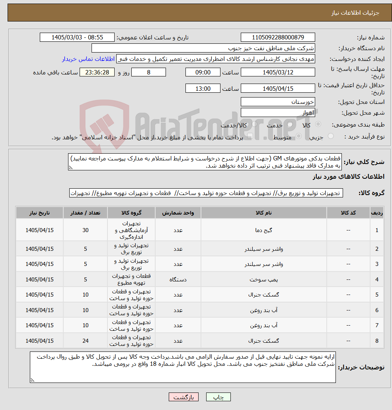This screenshot has height=410, width=392.
Task: Click the general description text box about GM motors
Action: click(205, 162)
